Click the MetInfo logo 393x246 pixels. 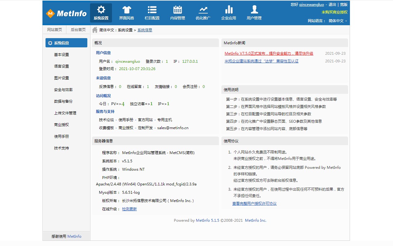click(66, 13)
